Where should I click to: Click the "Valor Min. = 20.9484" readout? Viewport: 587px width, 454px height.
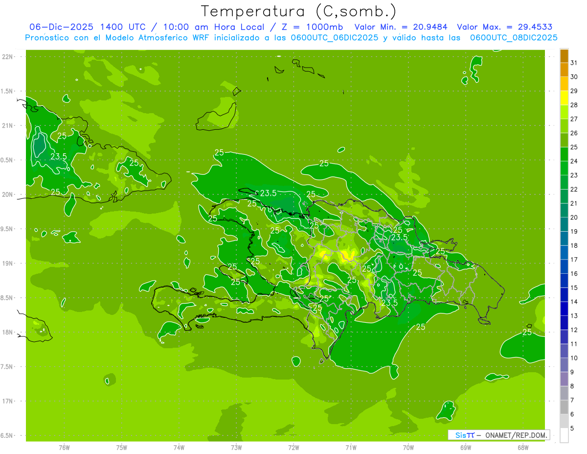coord(401,27)
